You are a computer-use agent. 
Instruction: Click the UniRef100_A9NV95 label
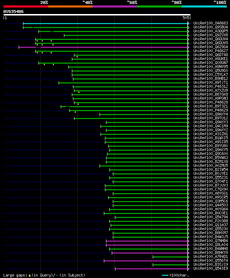pos(211,67)
